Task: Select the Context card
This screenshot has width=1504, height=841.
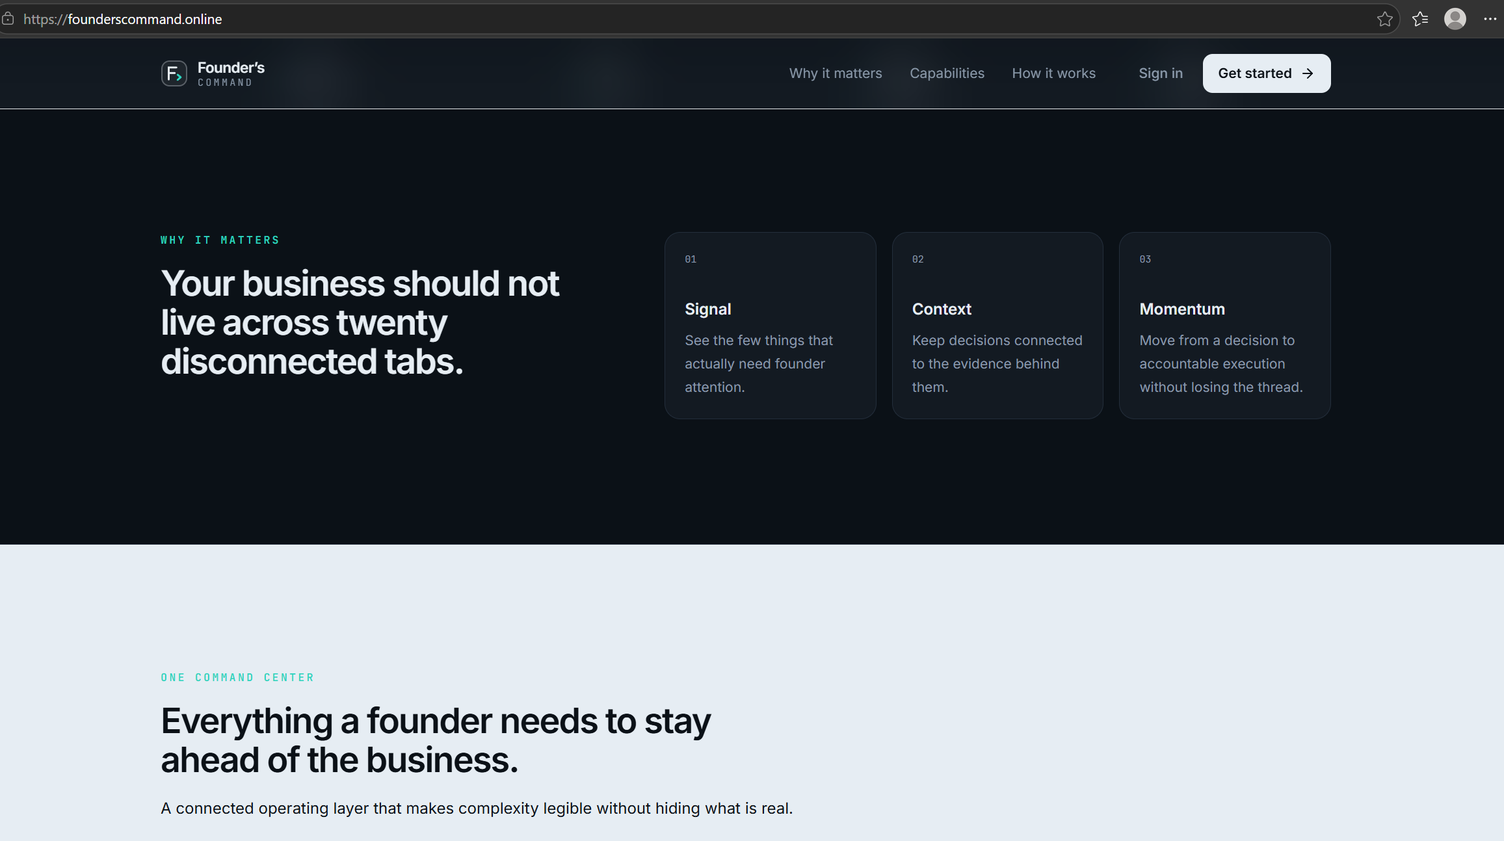Action: click(997, 326)
